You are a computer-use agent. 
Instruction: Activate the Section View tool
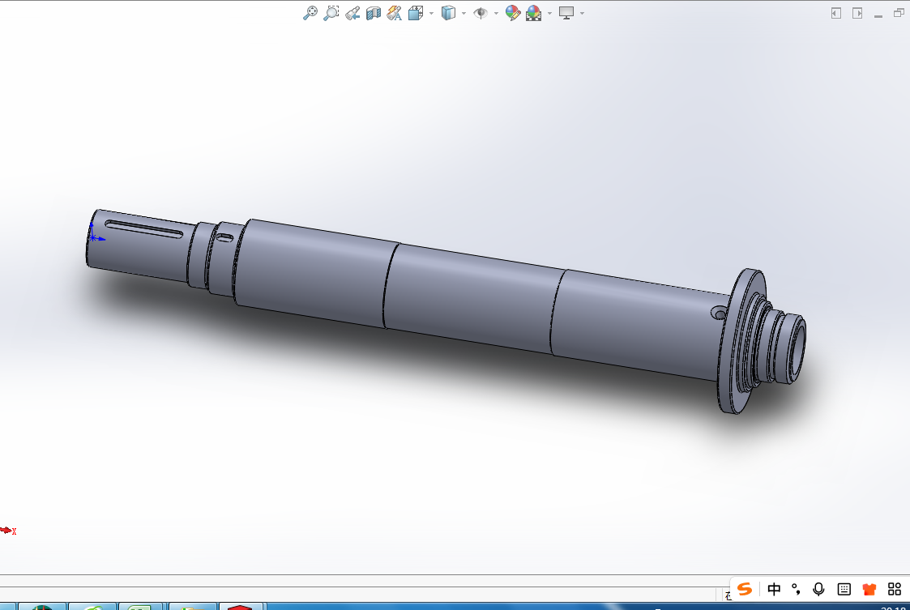tap(374, 13)
